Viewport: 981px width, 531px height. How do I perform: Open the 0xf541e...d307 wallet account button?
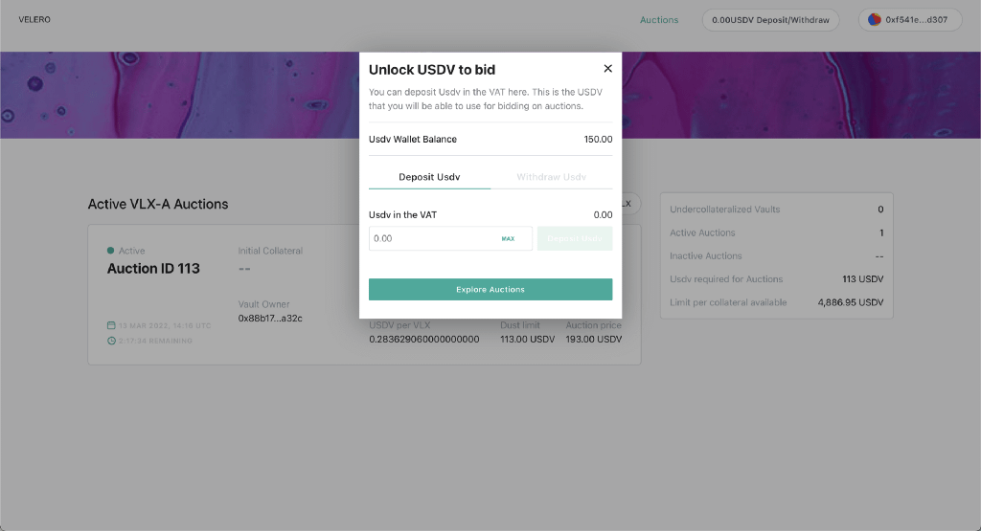(x=910, y=20)
